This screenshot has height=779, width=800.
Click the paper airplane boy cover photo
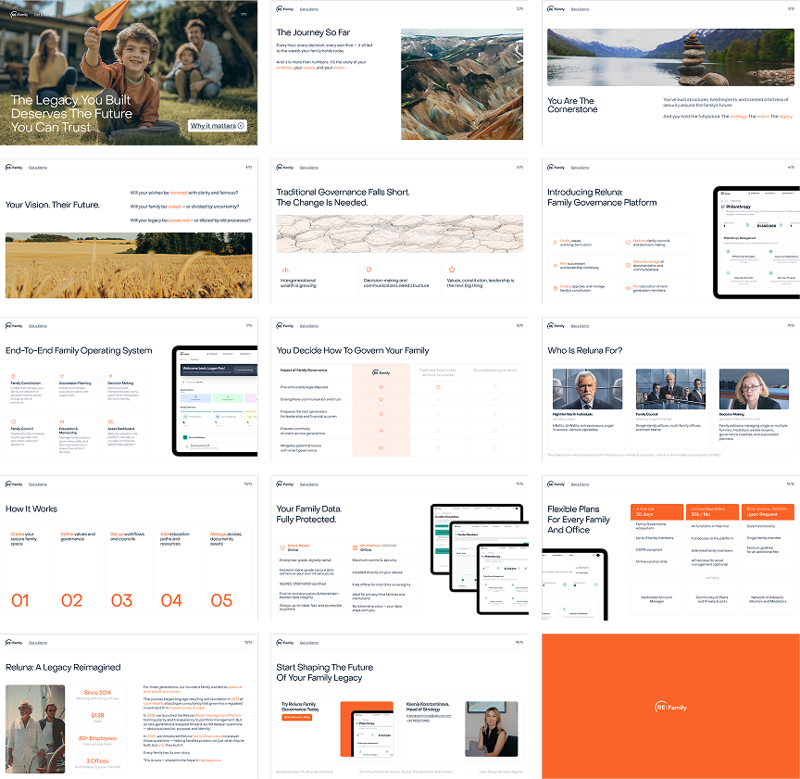(129, 72)
